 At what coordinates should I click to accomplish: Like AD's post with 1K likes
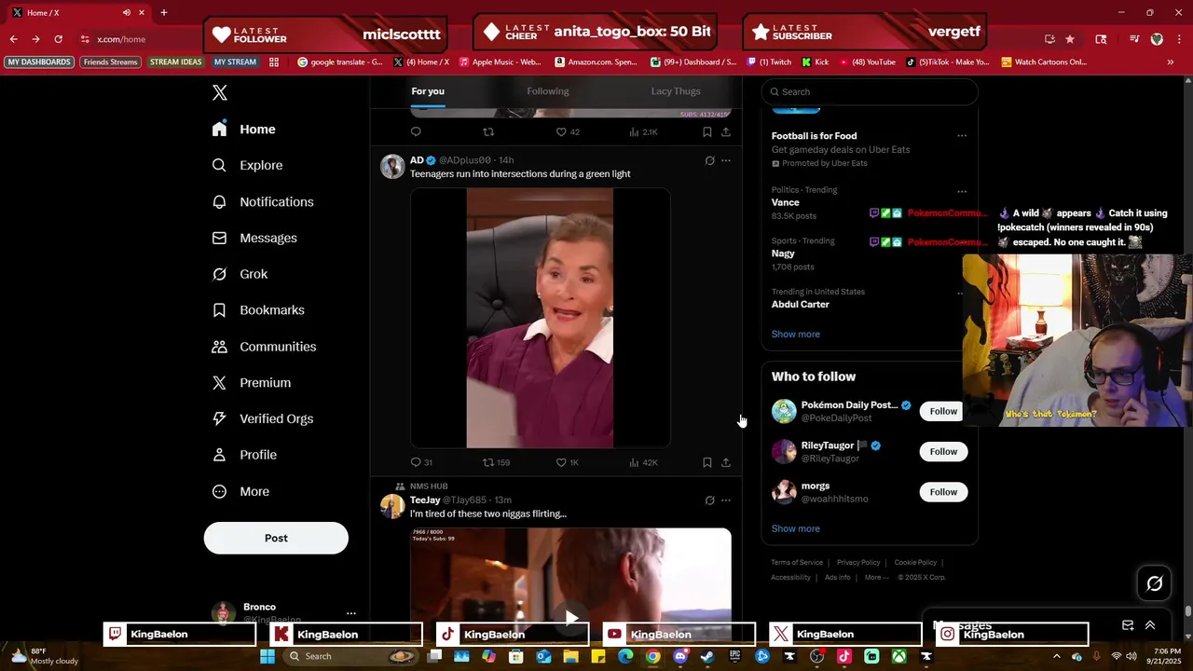pos(568,462)
